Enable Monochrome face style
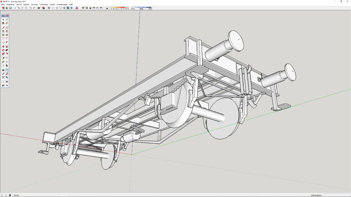Viewport: 351px width, 197px height. pos(72,8)
